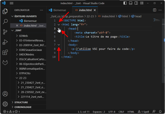Click the editor minimap preview
The height and width of the screenshot is (114, 165).
coord(157,20)
